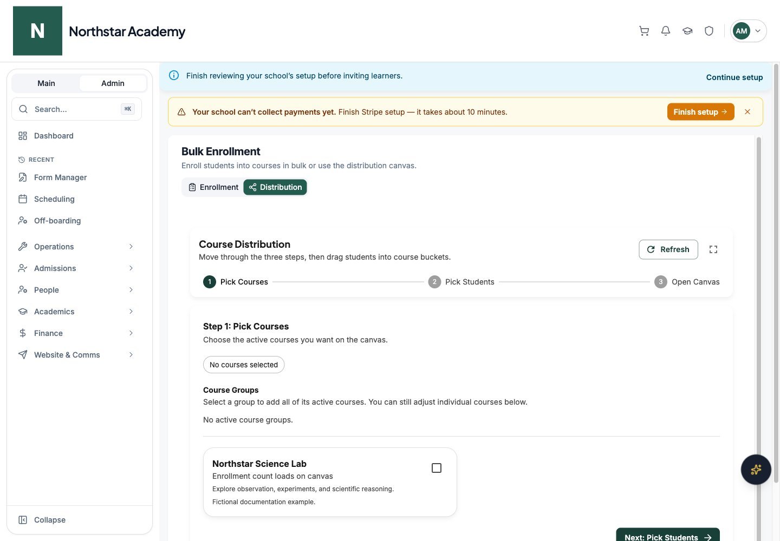Click the RECENT history icon

pos(22,160)
